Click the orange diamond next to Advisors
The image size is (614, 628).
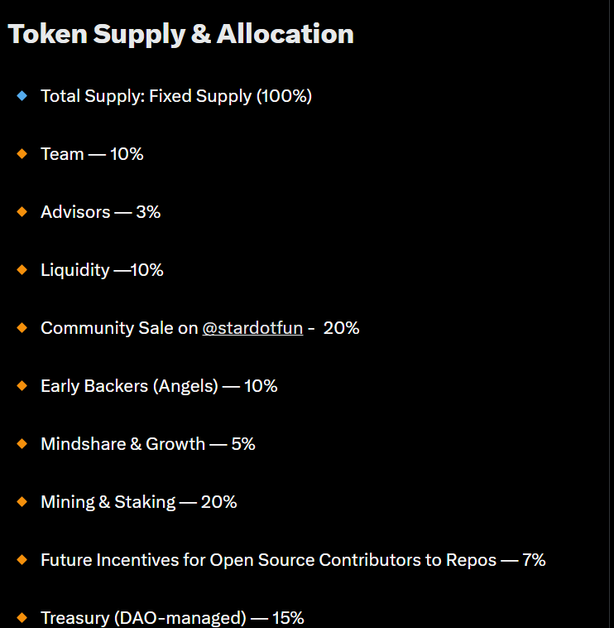coord(22,212)
